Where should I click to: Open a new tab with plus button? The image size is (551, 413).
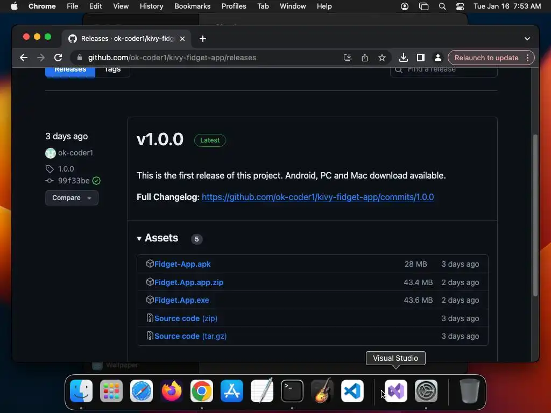(x=203, y=39)
